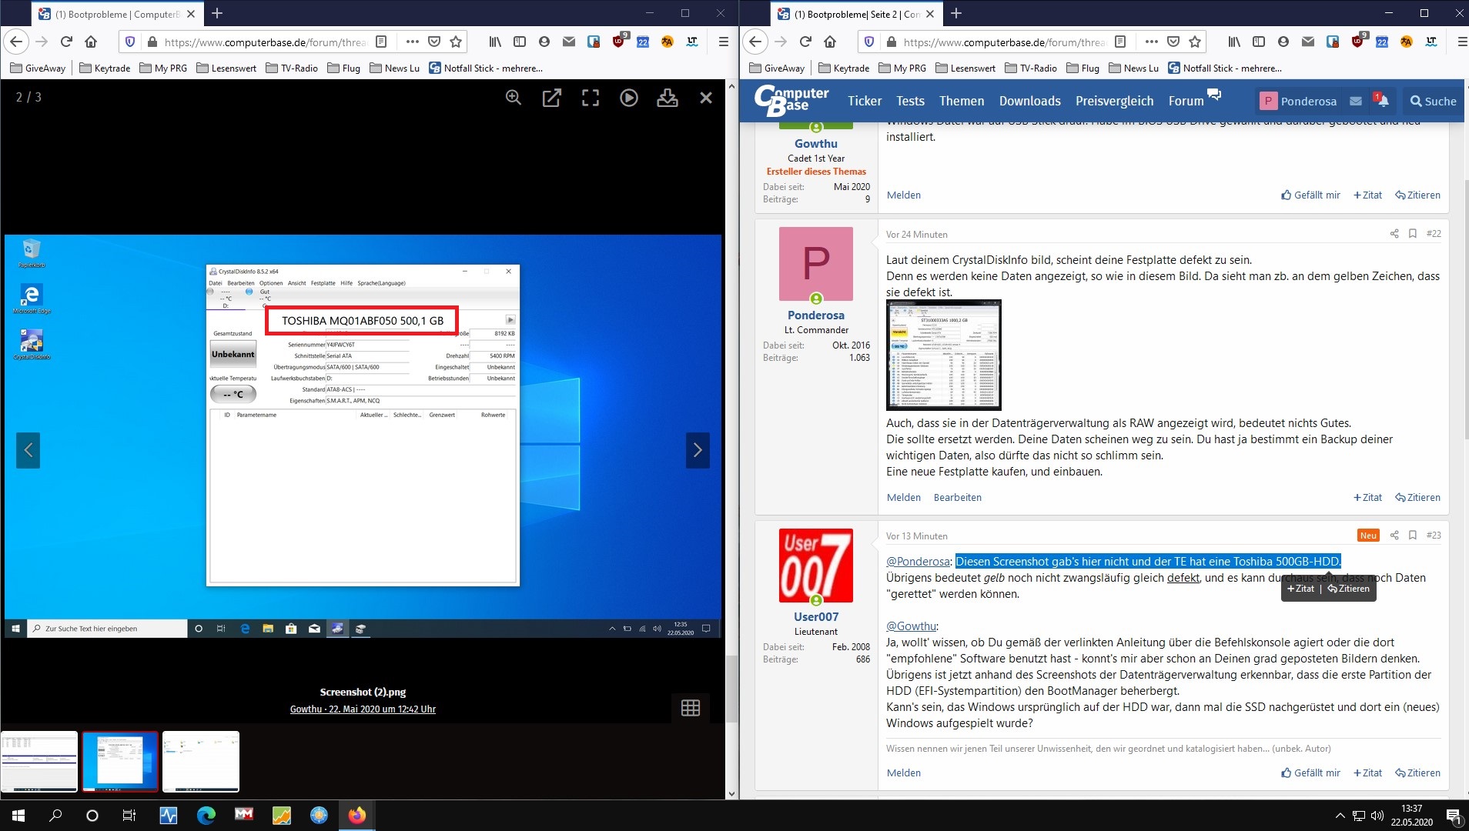Viewport: 1469px width, 831px height.
Task: Open the Preisvergleich navigation item
Action: coord(1114,101)
